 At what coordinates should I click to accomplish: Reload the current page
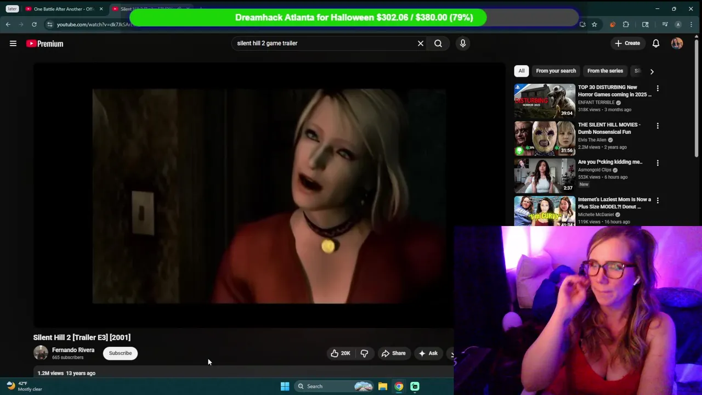[x=34, y=24]
